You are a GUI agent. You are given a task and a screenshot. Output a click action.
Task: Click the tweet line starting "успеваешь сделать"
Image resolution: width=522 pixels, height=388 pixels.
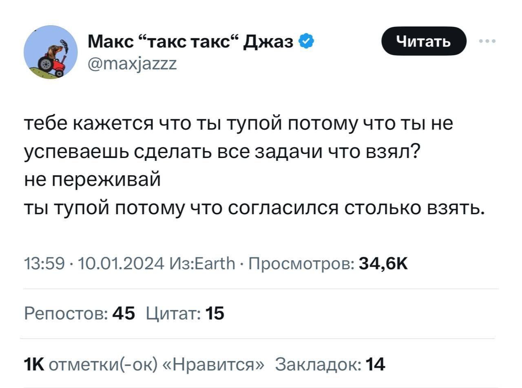click(220, 152)
